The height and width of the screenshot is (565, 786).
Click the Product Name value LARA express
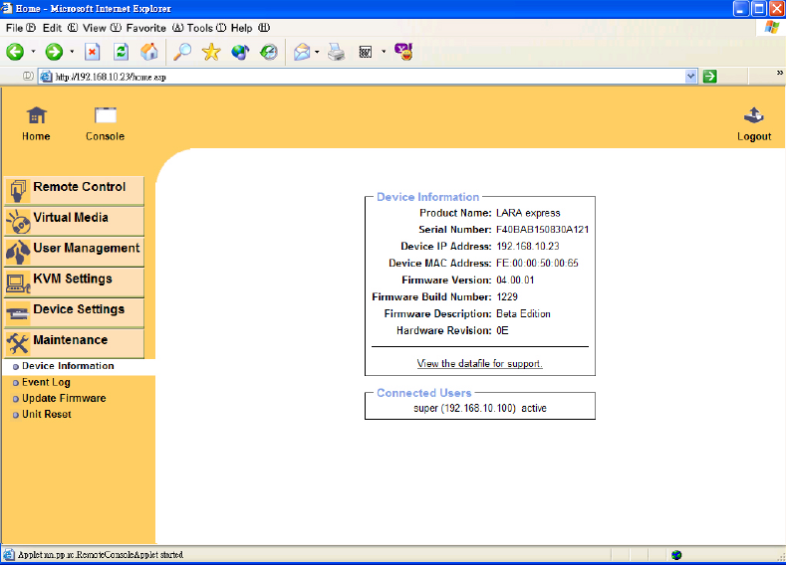pos(528,213)
